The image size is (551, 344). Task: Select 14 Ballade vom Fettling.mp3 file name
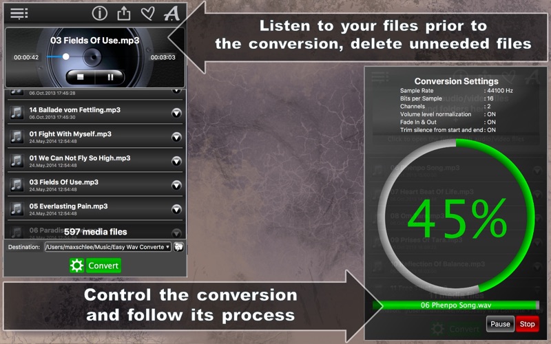(75, 110)
